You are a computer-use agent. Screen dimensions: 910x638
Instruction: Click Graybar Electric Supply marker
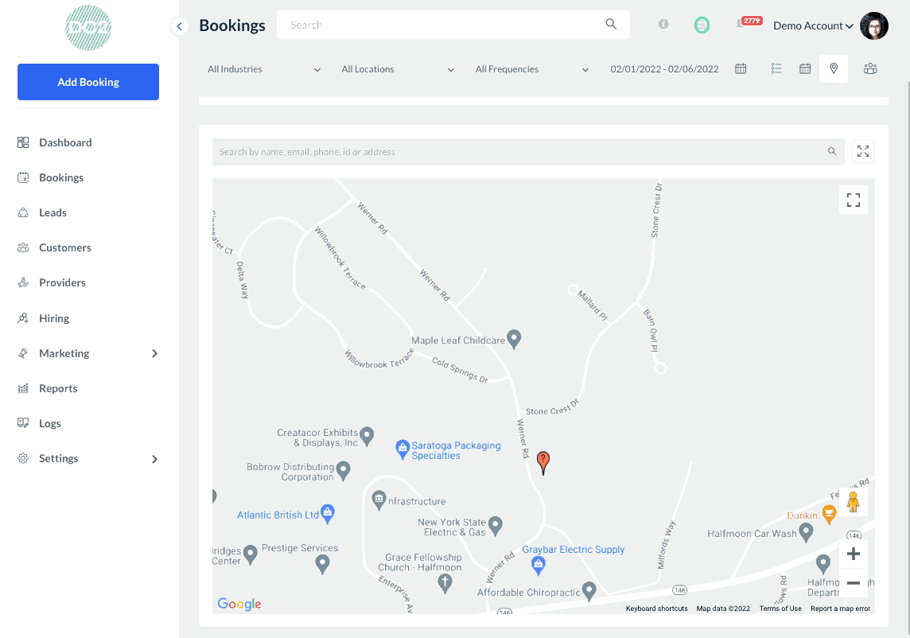coord(538,566)
